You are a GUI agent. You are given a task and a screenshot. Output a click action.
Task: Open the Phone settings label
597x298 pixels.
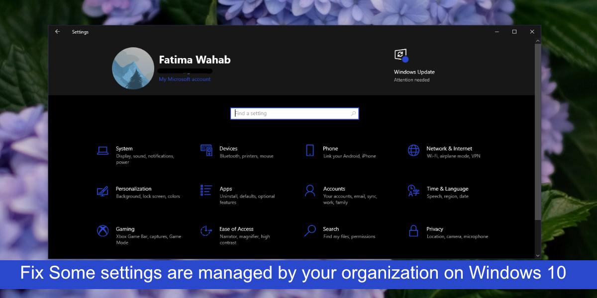pos(330,149)
